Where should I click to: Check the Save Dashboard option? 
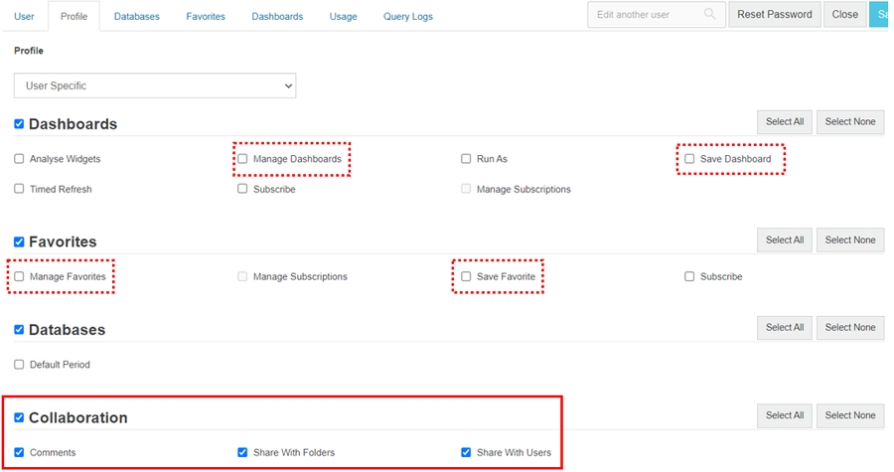click(x=689, y=159)
